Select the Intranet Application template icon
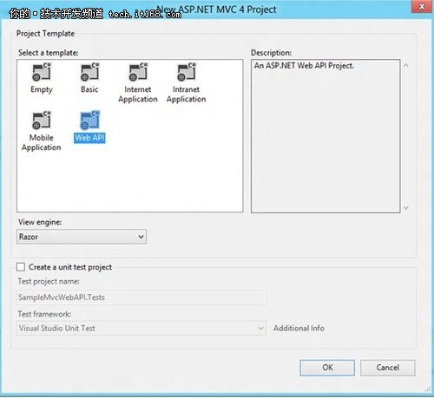434x398 pixels. 187,72
